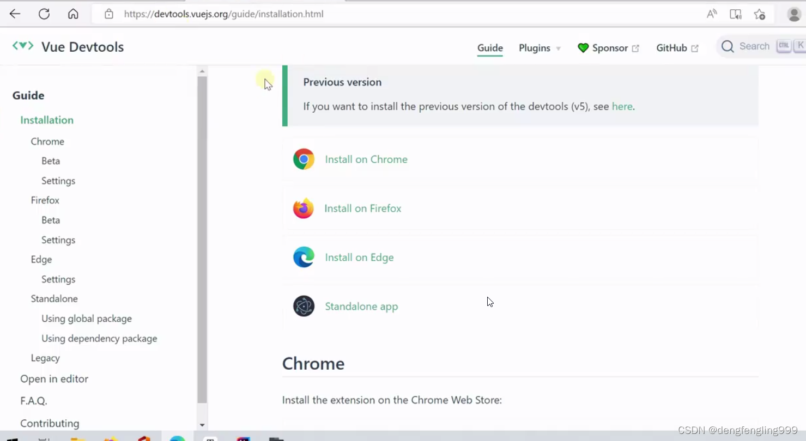Select 'Using global package' in sidebar

click(87, 318)
